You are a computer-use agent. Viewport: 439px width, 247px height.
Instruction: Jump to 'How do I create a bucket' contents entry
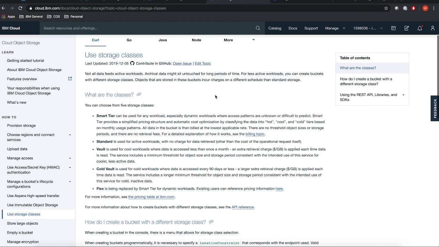click(366, 81)
